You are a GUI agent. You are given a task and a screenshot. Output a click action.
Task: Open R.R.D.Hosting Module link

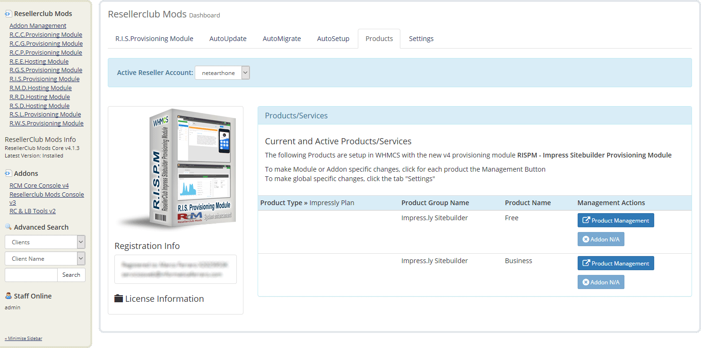coord(40,97)
